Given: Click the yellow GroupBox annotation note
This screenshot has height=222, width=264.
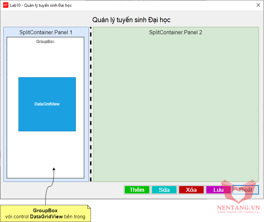Looking at the screenshot, I should click(x=45, y=214).
